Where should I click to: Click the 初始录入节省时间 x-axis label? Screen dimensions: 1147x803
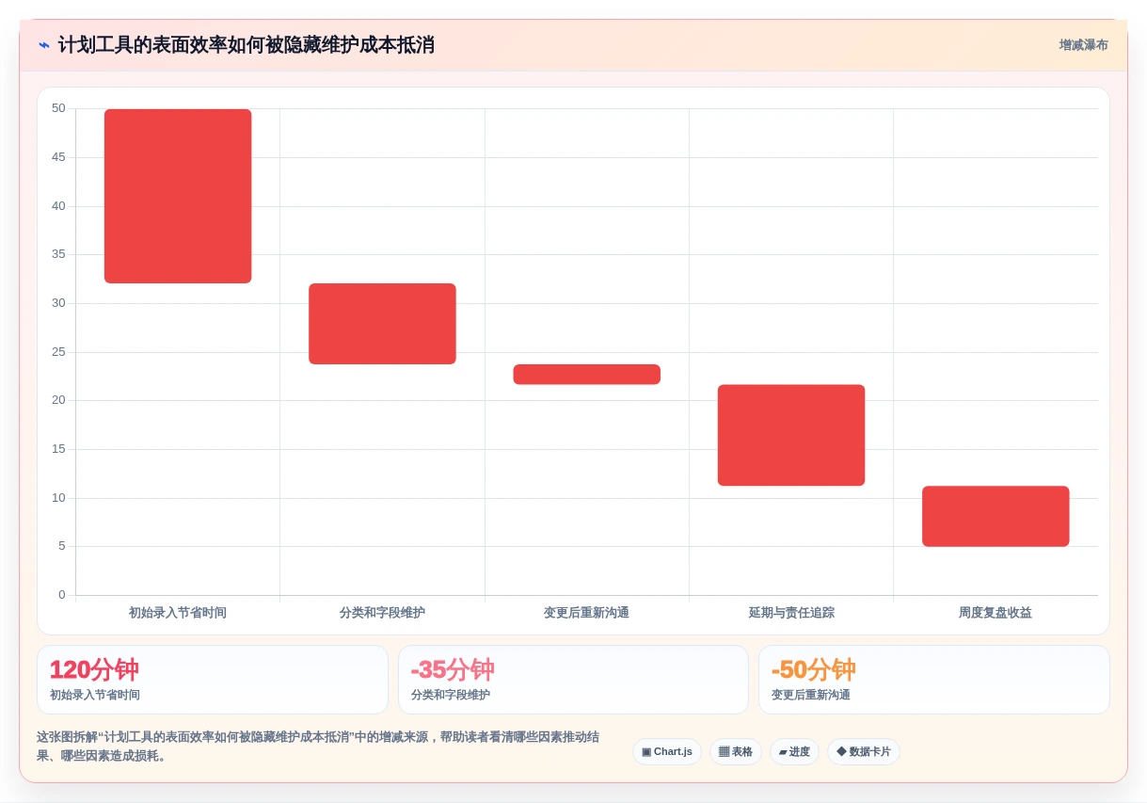(178, 613)
